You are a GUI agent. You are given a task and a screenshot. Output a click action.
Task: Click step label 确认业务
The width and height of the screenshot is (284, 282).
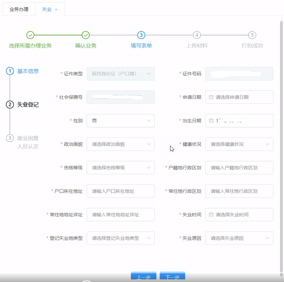(85, 46)
